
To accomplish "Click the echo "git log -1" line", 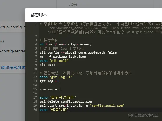I will (56, 77).
